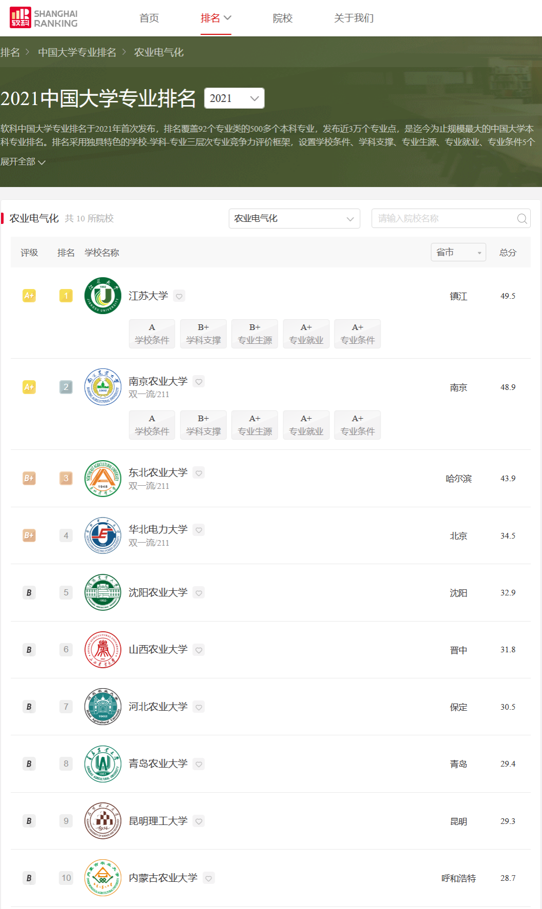
Task: Toggle favorite heart for 江苏大学
Action: click(179, 296)
